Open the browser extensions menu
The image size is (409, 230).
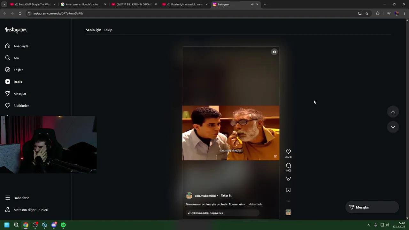pos(377,13)
